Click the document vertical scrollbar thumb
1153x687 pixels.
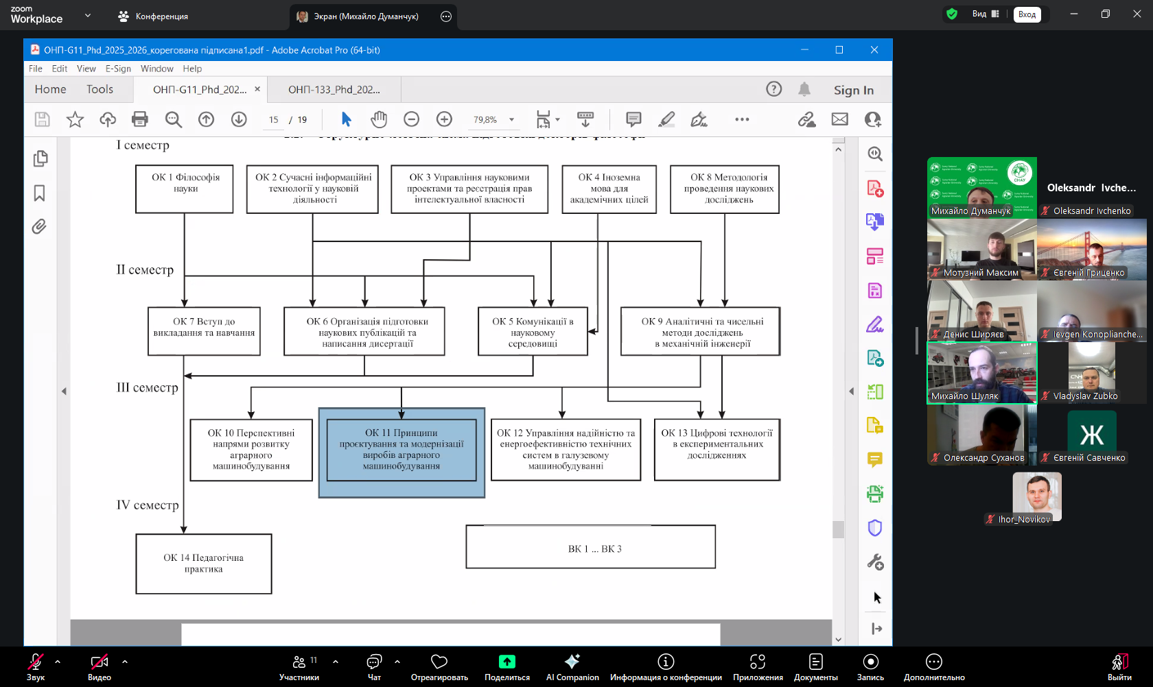pyautogui.click(x=838, y=529)
